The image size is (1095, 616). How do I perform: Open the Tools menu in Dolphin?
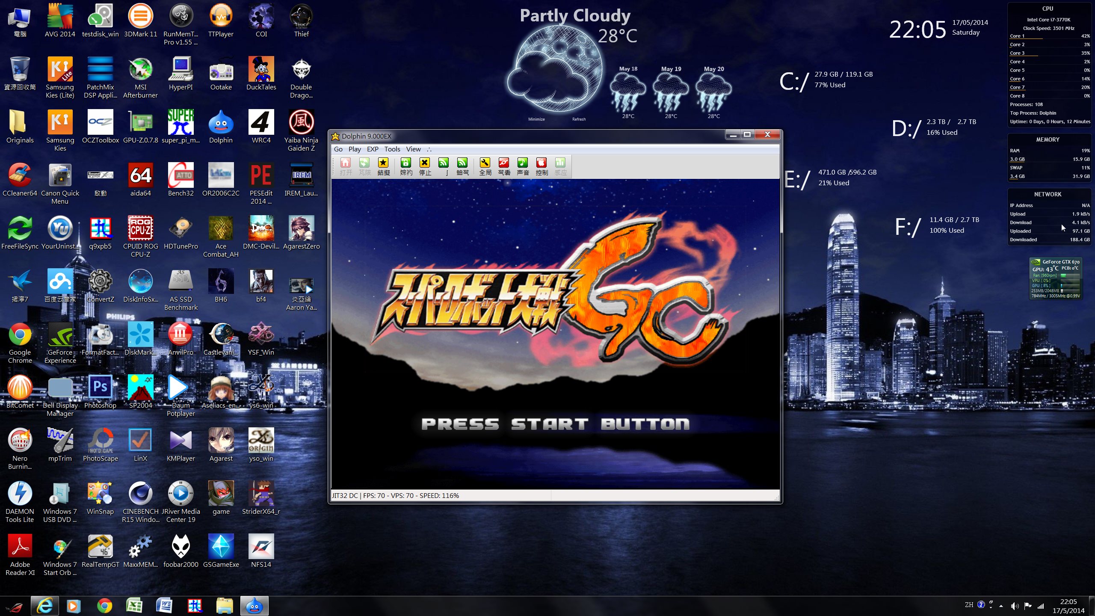tap(392, 149)
